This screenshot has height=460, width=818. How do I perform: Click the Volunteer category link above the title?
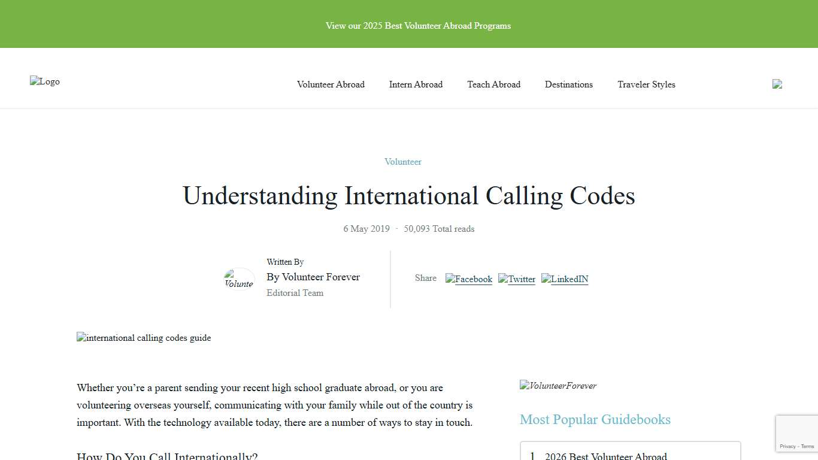pyautogui.click(x=402, y=162)
